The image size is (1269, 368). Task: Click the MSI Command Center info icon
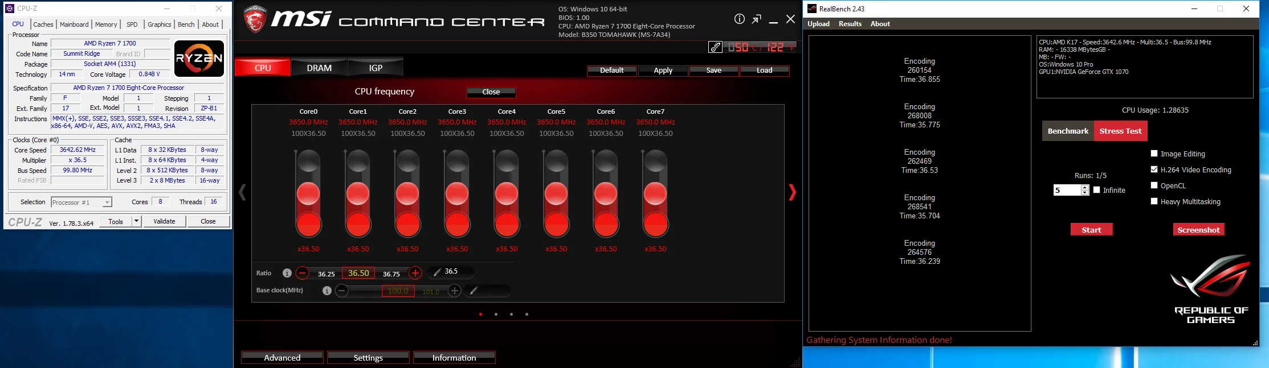(x=739, y=19)
